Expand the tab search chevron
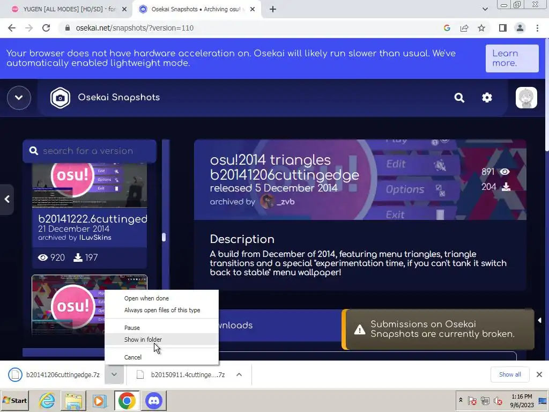 (x=485, y=10)
